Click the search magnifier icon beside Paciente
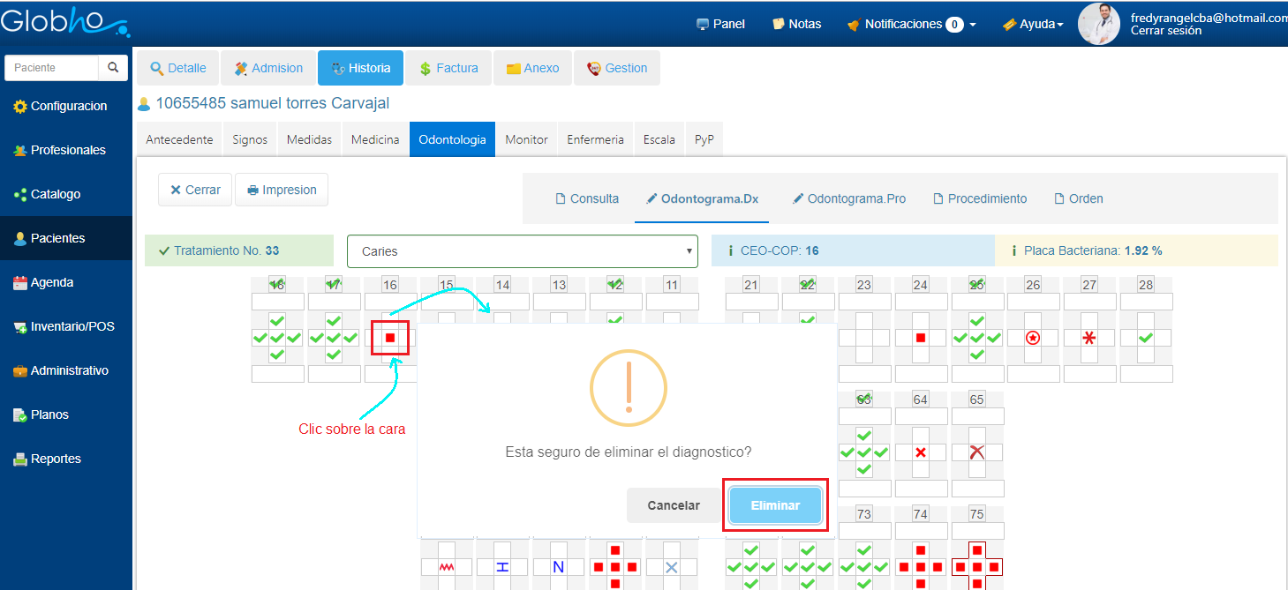1288x590 pixels. [x=113, y=68]
